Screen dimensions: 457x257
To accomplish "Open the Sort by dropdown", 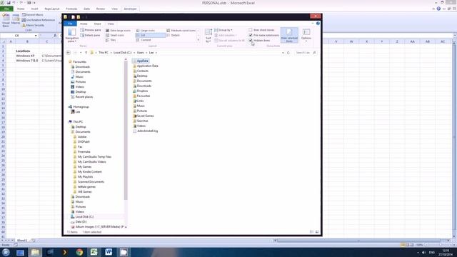I will click(x=208, y=36).
